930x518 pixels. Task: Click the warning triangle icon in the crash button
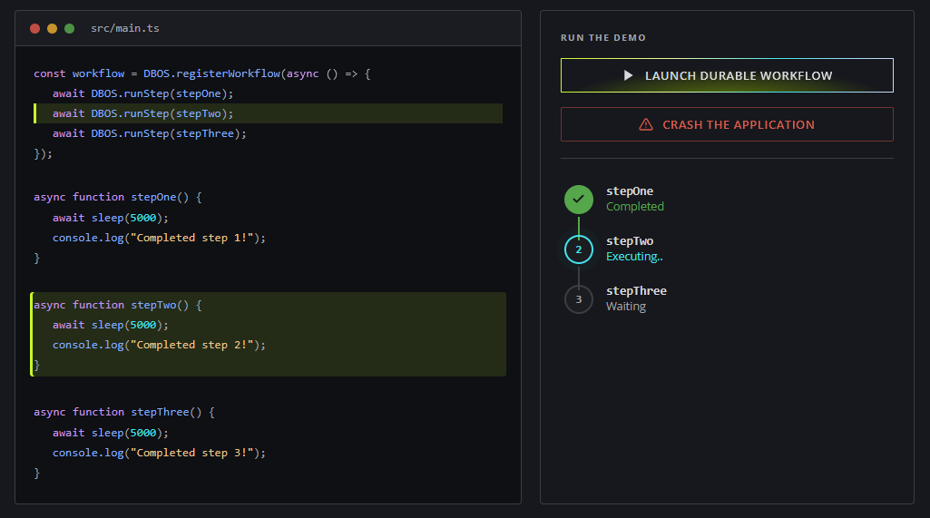coord(646,124)
